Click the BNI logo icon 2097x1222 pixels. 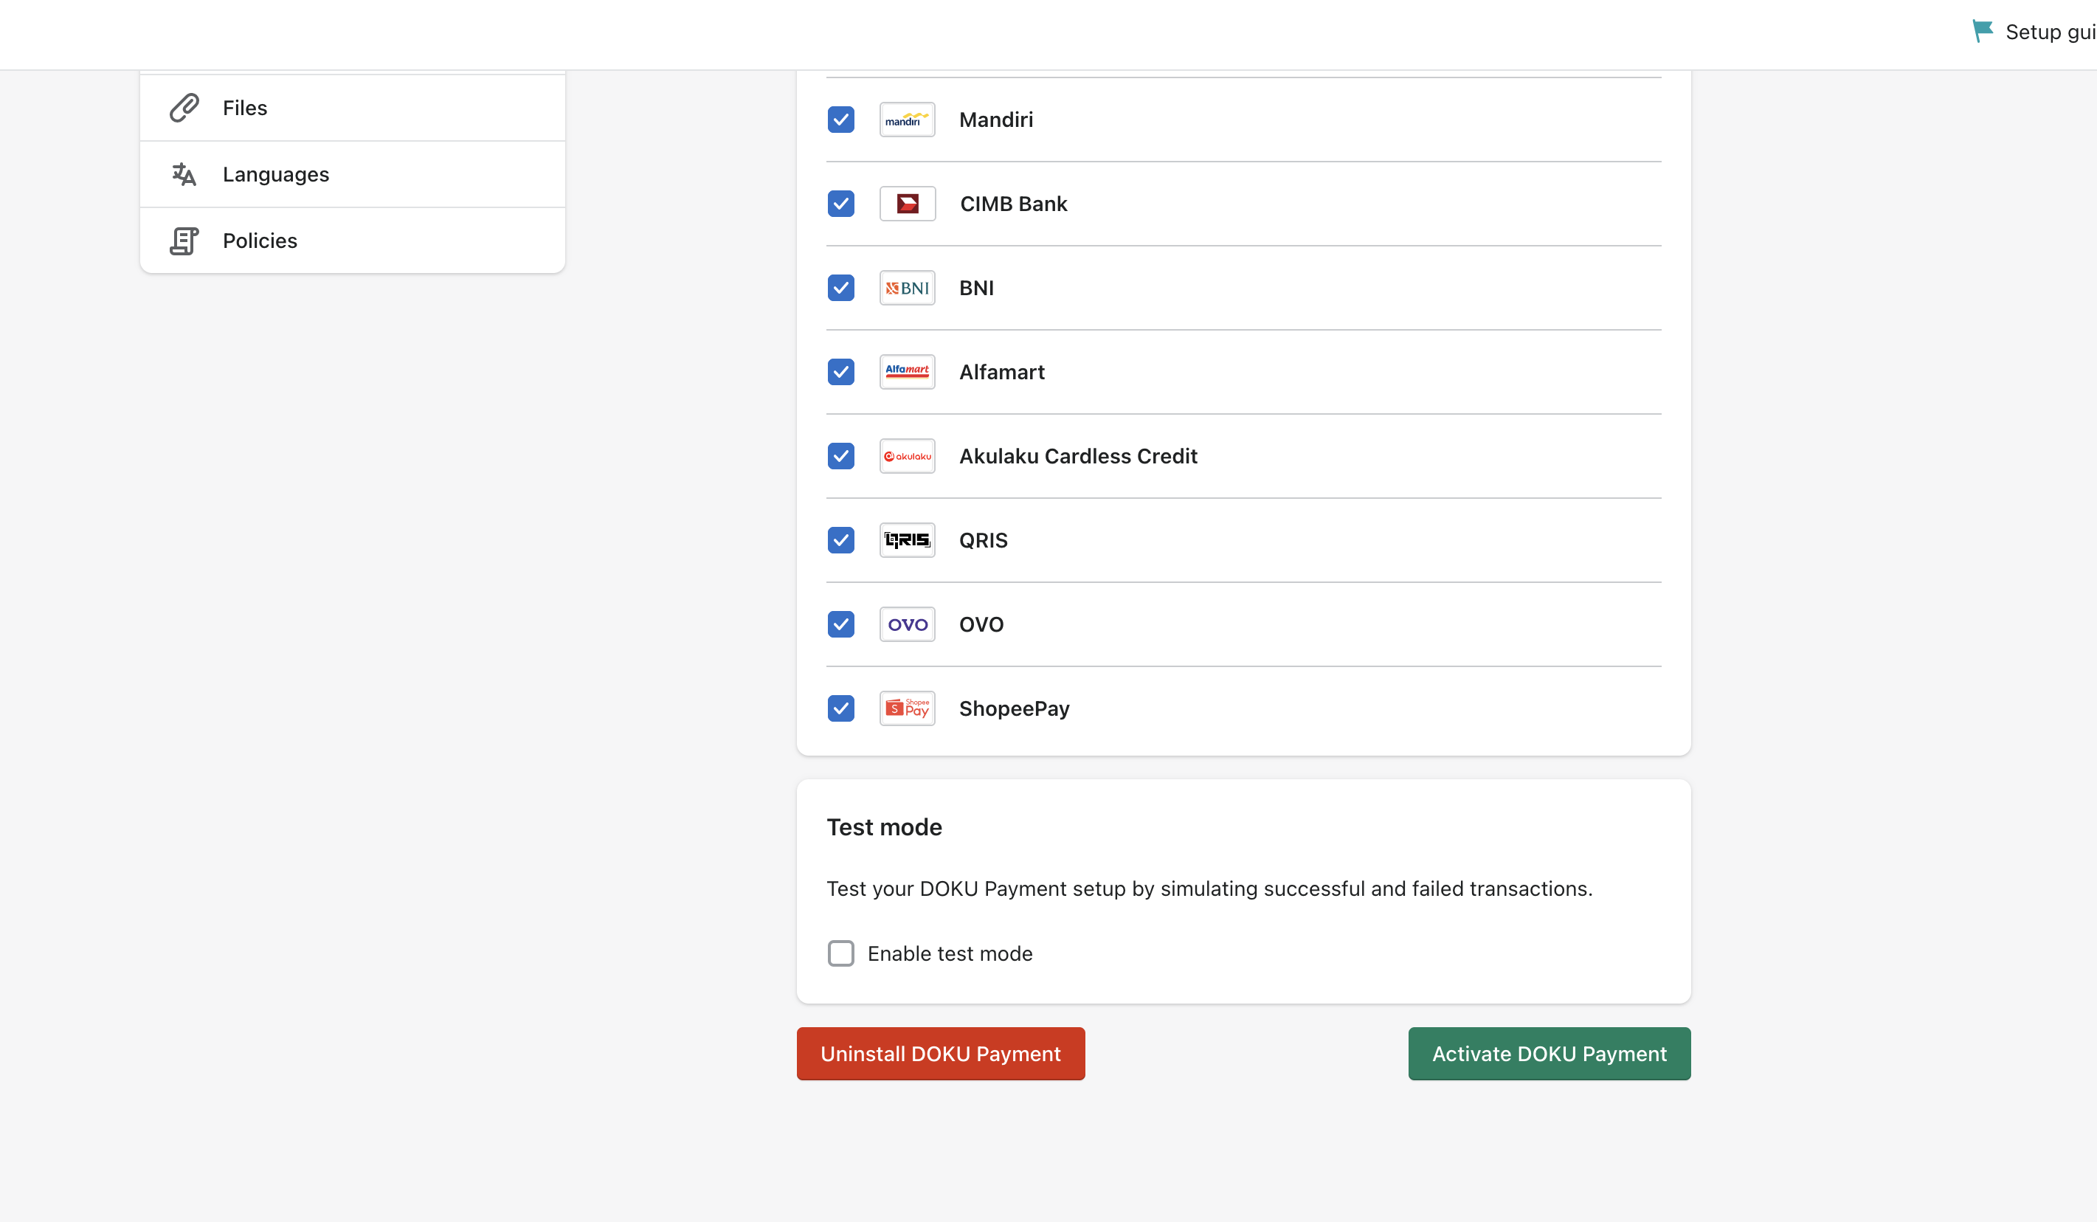907,288
